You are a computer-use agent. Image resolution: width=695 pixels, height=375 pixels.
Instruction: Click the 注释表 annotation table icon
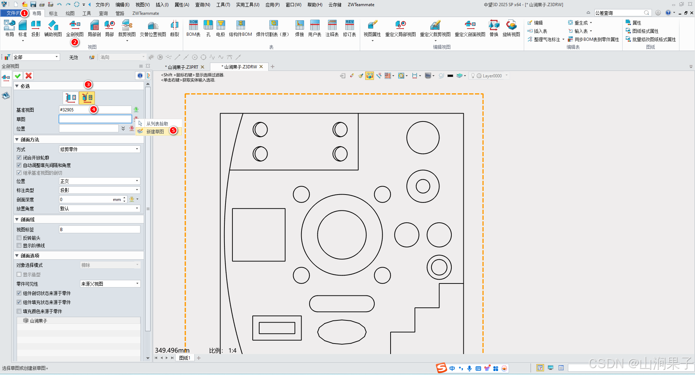point(332,28)
